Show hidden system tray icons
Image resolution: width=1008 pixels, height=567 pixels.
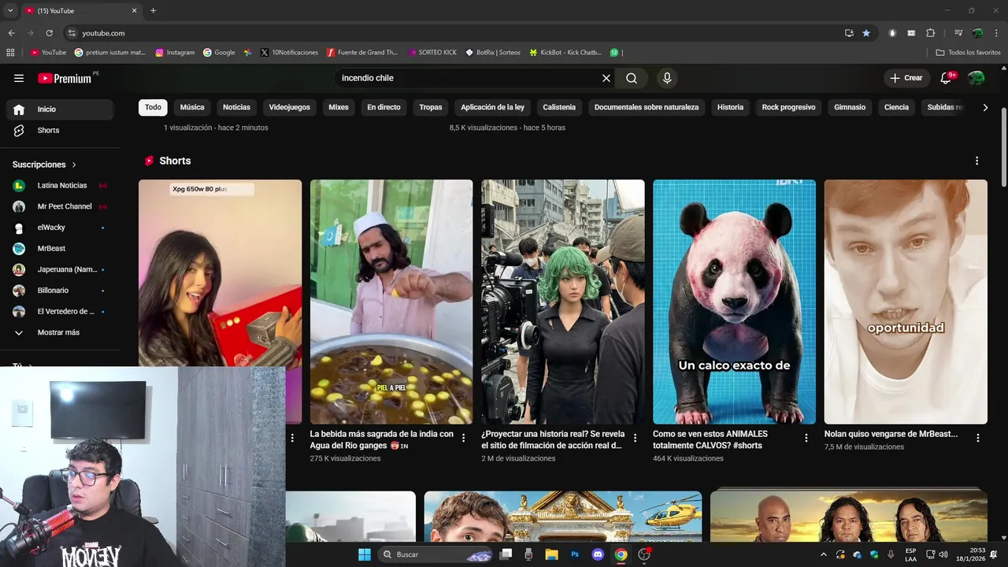(x=824, y=554)
